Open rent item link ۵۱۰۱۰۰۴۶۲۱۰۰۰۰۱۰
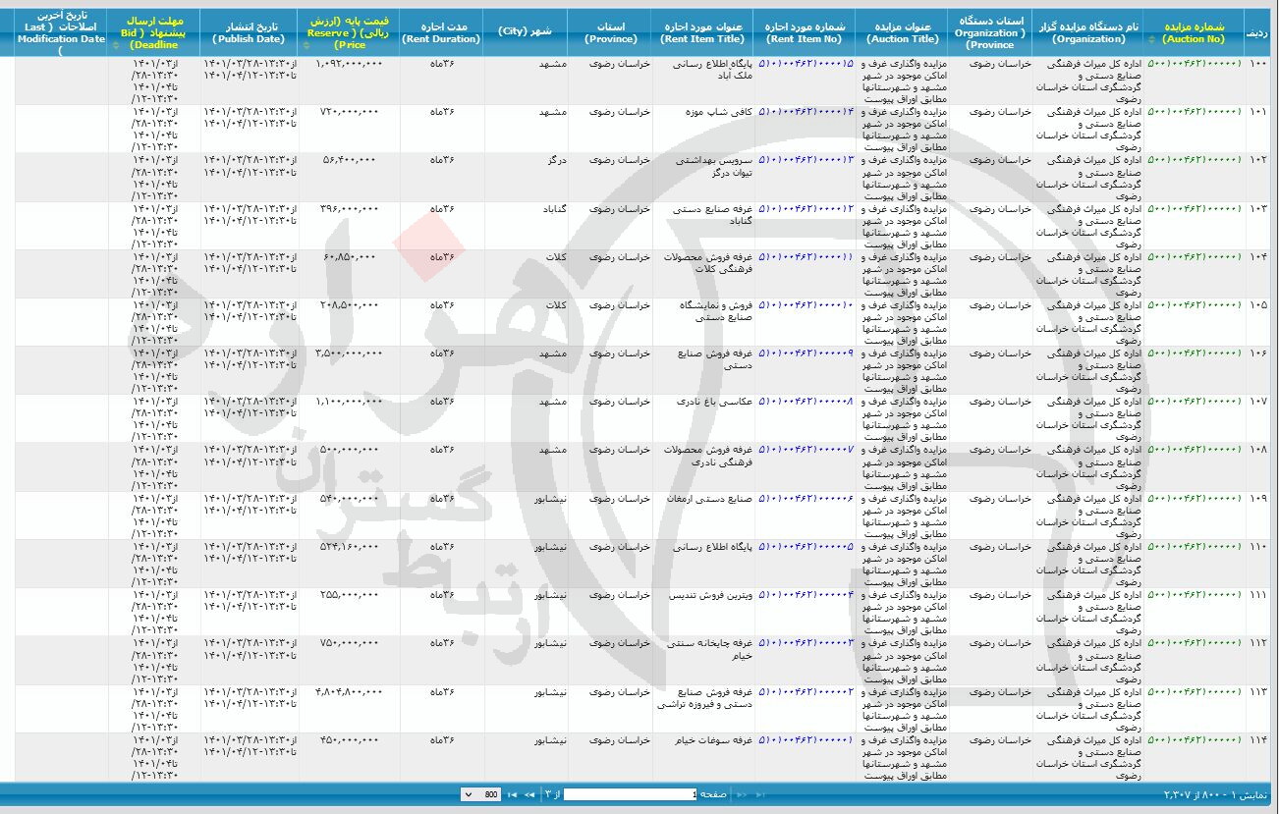Image resolution: width=1279 pixels, height=814 pixels. 806,304
